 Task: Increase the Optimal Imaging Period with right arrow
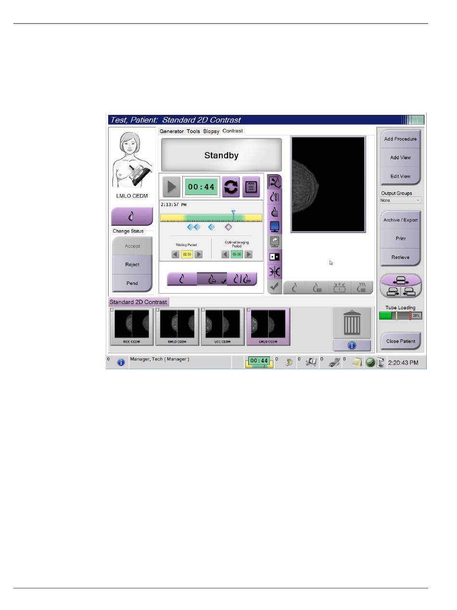249,254
